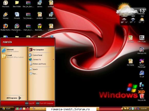
Task: Open the current weather 13° Timisoara widget
Action: (x=131, y=9)
